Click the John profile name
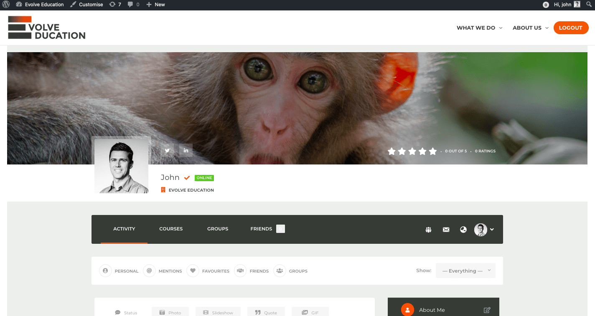This screenshot has width=595, height=316. pyautogui.click(x=170, y=177)
